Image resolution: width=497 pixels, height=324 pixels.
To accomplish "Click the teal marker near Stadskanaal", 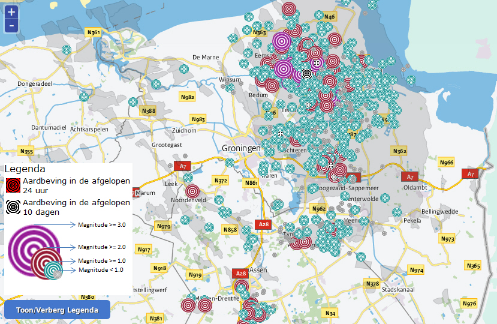I will [x=361, y=256].
